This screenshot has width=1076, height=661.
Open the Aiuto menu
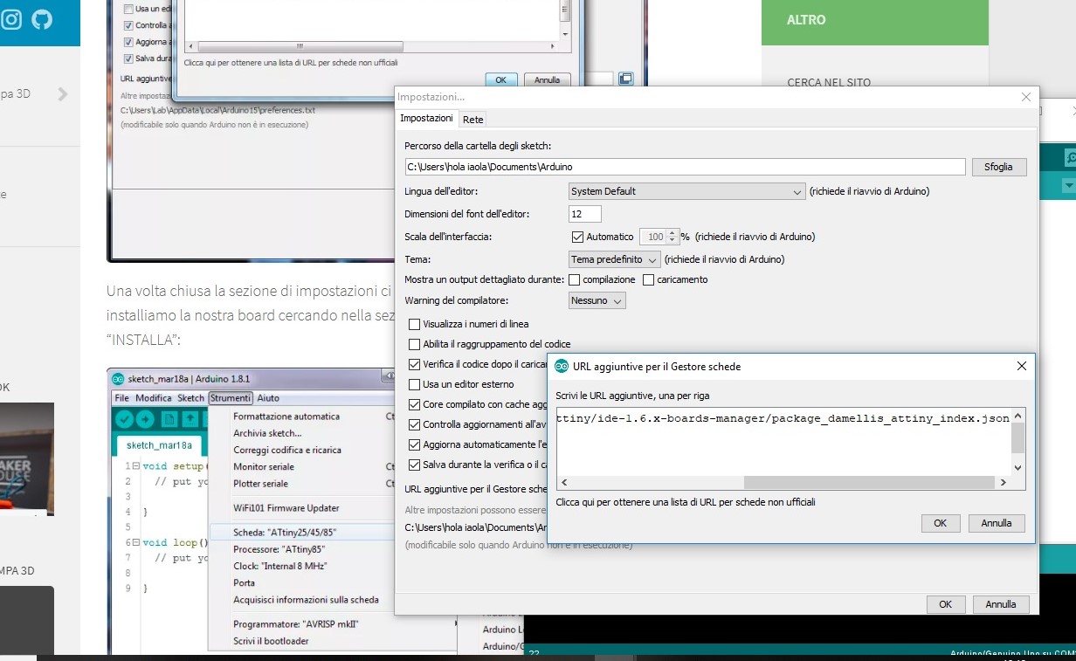[268, 398]
